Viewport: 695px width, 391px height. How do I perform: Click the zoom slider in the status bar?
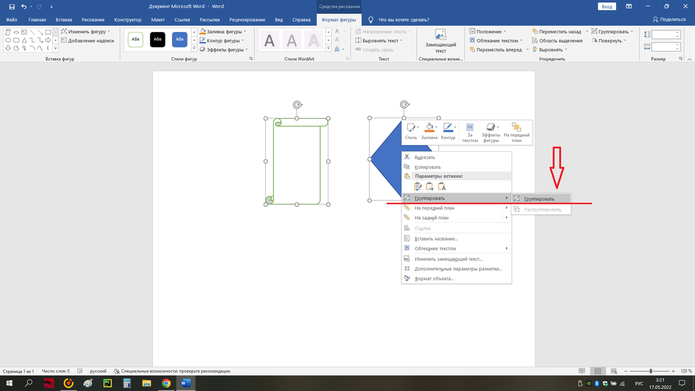coord(650,371)
